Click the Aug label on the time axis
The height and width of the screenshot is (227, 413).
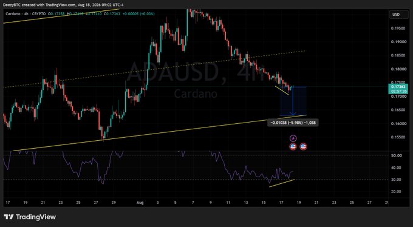140,203
